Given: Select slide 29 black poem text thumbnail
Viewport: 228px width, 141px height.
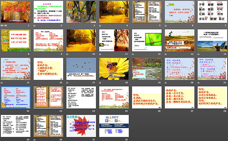Looking at the screenshot, I should [x=16, y=126].
